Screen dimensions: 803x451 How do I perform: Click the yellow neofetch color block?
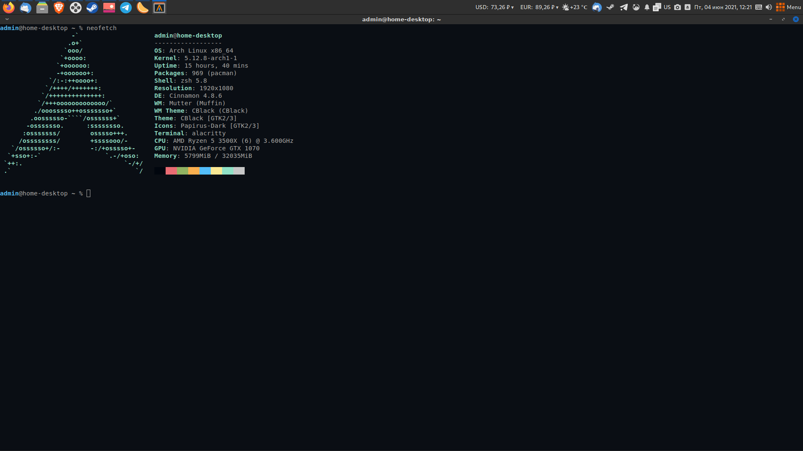pos(216,171)
